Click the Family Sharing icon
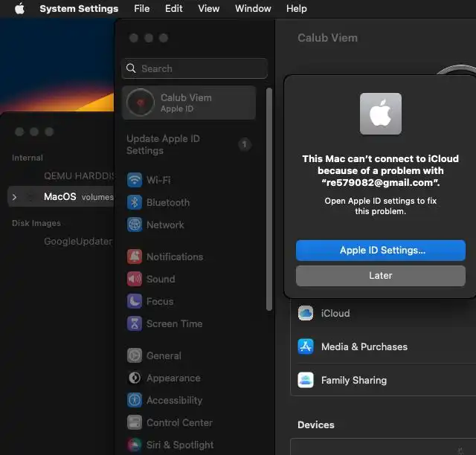The height and width of the screenshot is (455, 476). pos(306,380)
